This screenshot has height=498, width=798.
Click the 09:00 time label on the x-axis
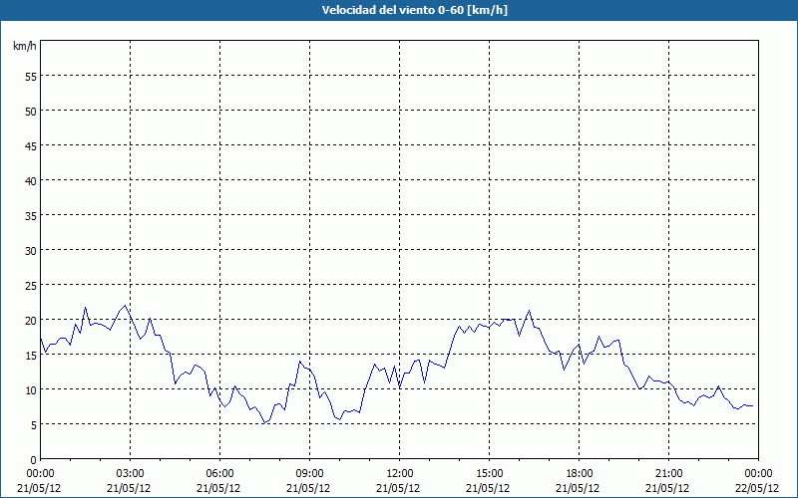click(309, 474)
